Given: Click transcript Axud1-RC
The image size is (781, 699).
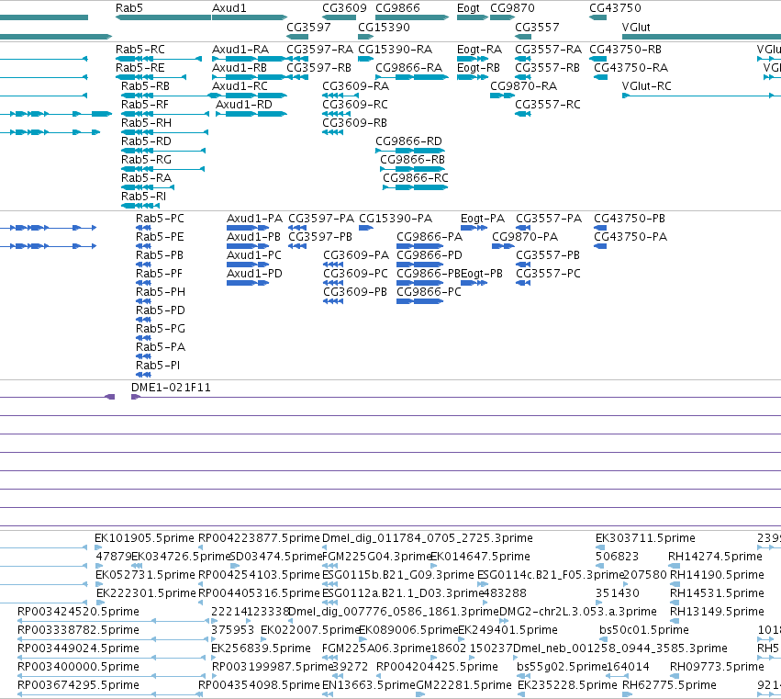Looking at the screenshot, I should coord(240,86).
